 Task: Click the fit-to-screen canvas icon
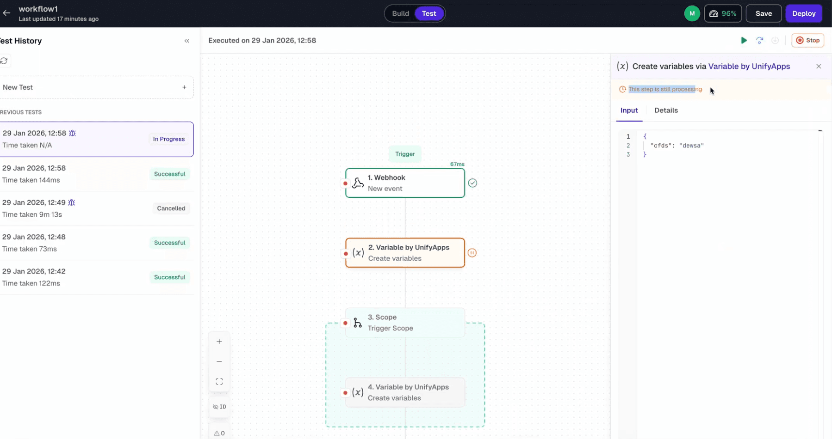[x=219, y=382]
